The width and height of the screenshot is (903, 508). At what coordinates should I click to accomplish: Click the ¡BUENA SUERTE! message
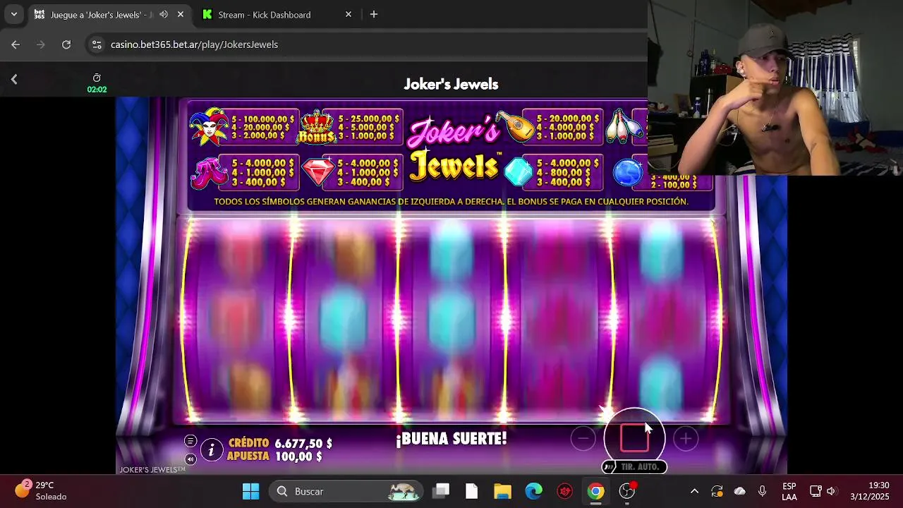pyautogui.click(x=451, y=439)
